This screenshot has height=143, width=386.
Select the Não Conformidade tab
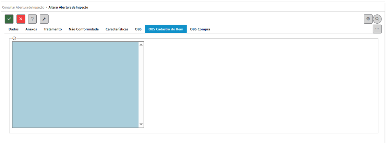84,29
